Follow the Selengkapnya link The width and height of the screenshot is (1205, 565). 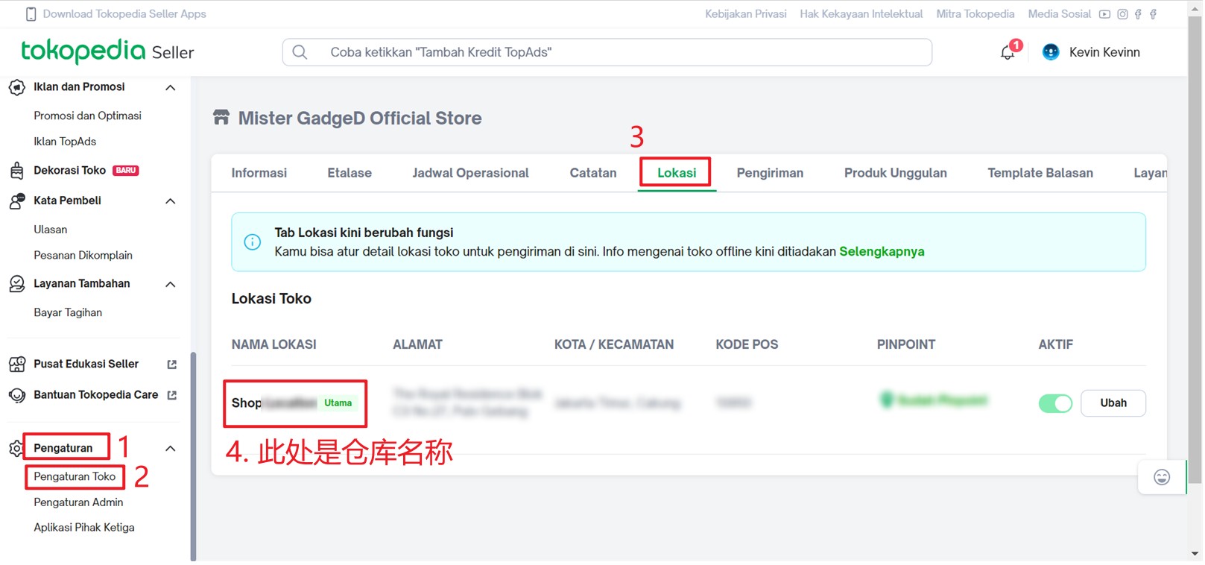point(882,252)
